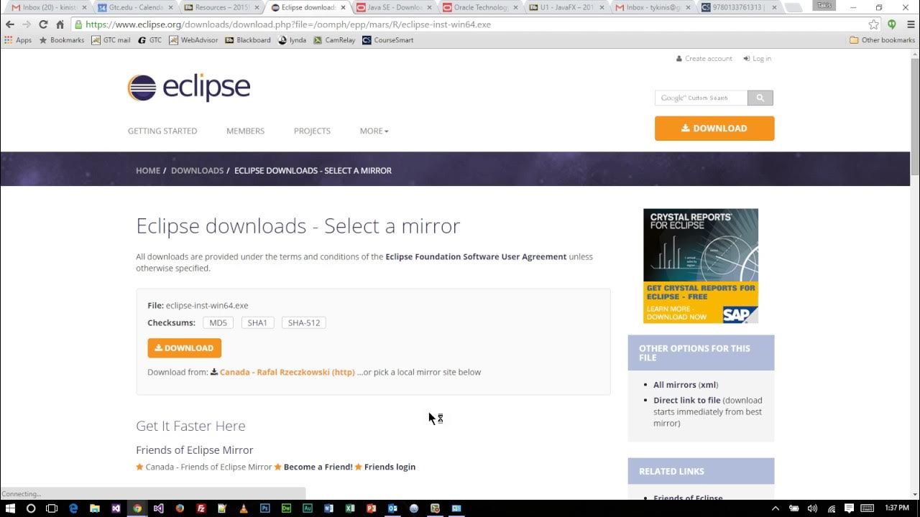This screenshot has height=517, width=920.
Task: Switch to the Oracle Technology tab
Action: (x=479, y=8)
